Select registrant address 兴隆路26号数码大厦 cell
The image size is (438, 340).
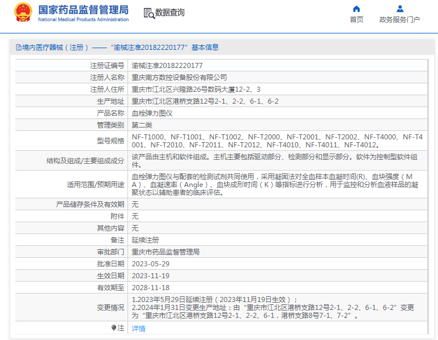click(196, 90)
